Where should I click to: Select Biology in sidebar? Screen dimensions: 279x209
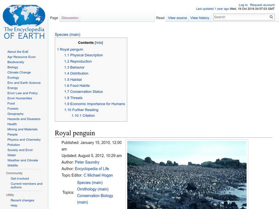[13, 67]
